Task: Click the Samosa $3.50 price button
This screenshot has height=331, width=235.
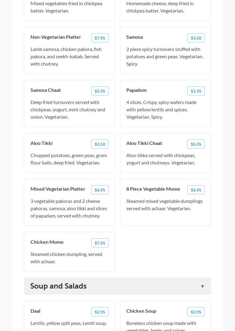Action: coord(196,38)
